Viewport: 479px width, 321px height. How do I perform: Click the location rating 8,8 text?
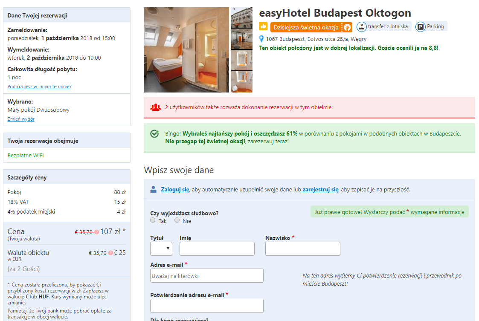click(348, 48)
